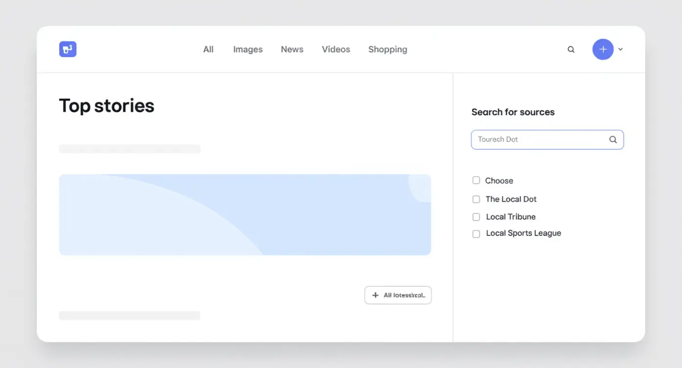Click the Search for sources heading
682x368 pixels.
(x=513, y=112)
